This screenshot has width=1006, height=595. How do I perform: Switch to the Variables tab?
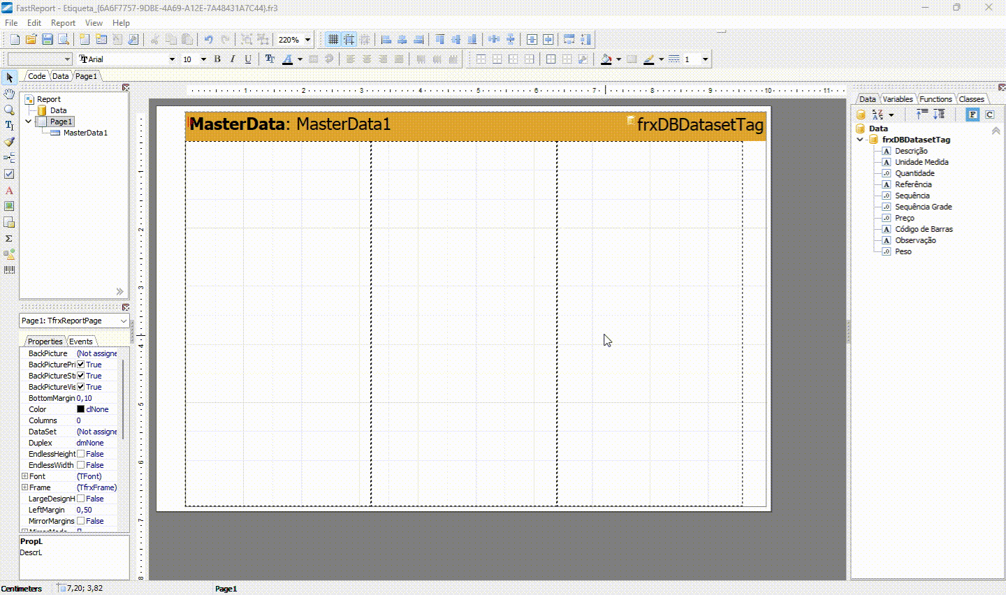pyautogui.click(x=897, y=99)
